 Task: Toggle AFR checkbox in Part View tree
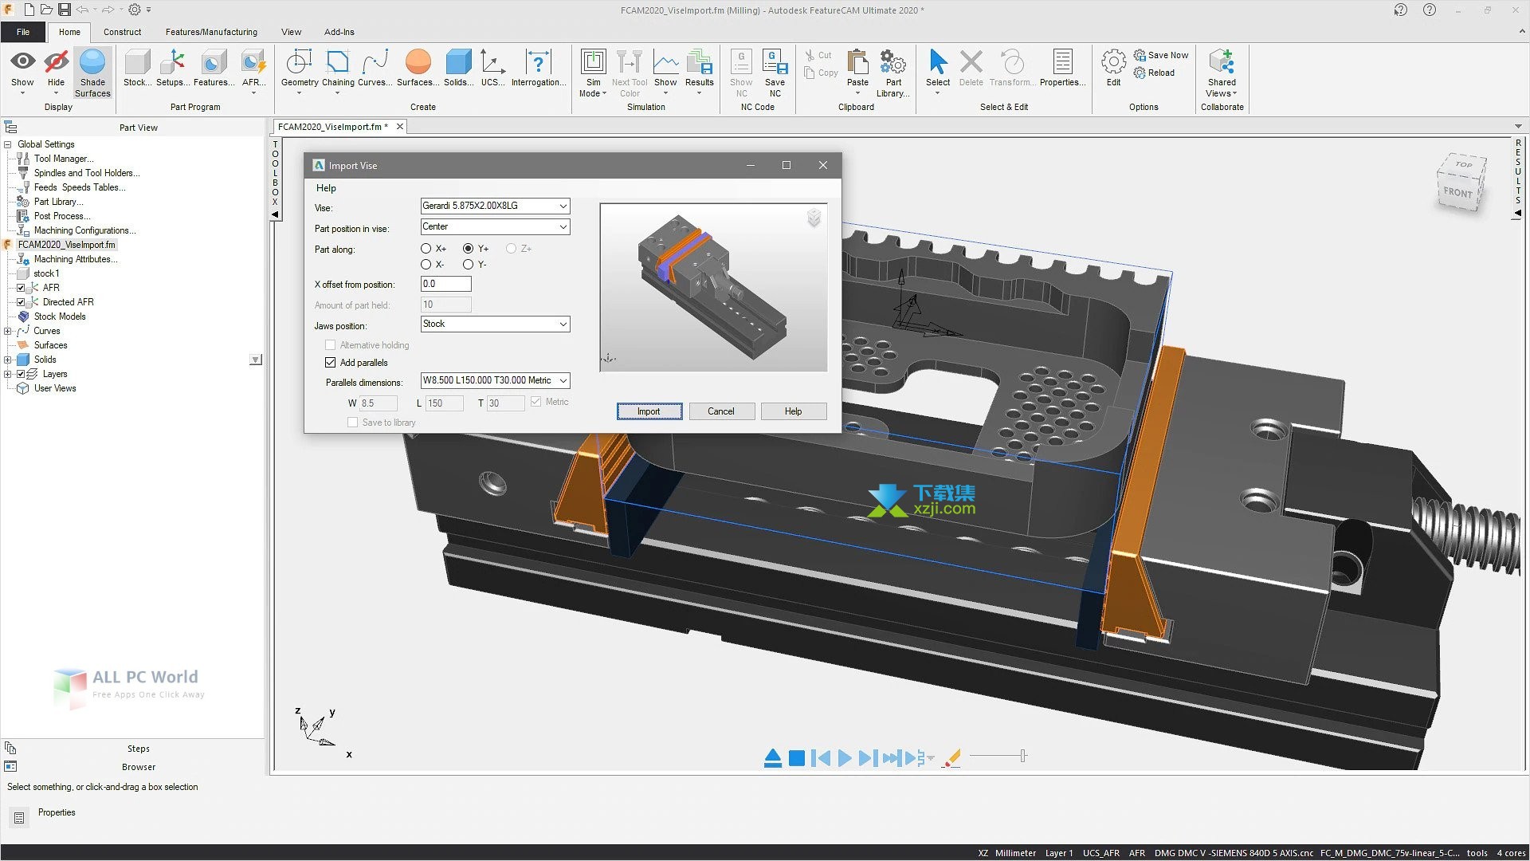coord(22,288)
